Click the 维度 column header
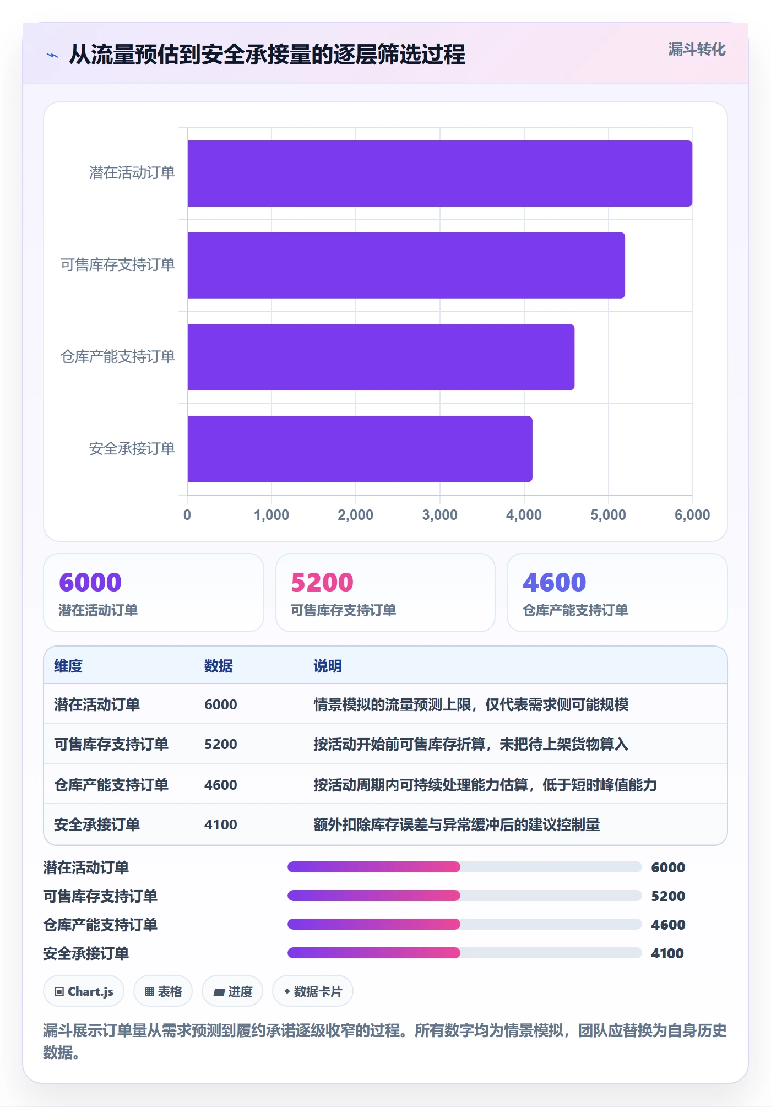Image resolution: width=771 pixels, height=1107 pixels. click(68, 666)
